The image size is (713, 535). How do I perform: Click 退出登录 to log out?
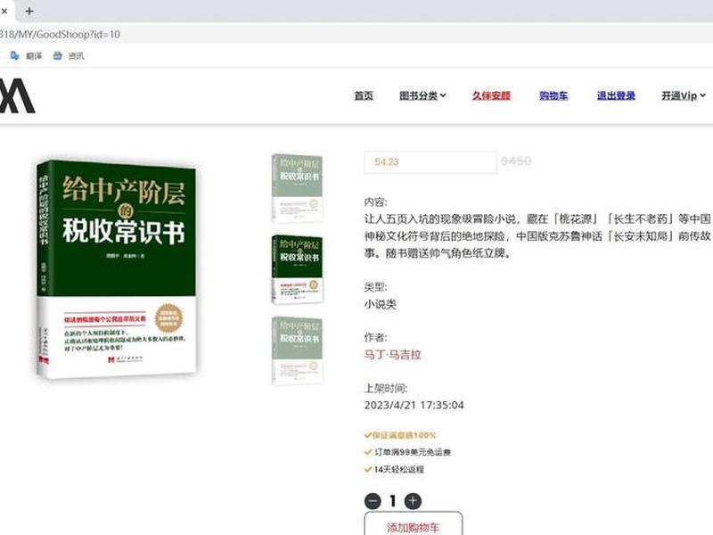point(616,95)
